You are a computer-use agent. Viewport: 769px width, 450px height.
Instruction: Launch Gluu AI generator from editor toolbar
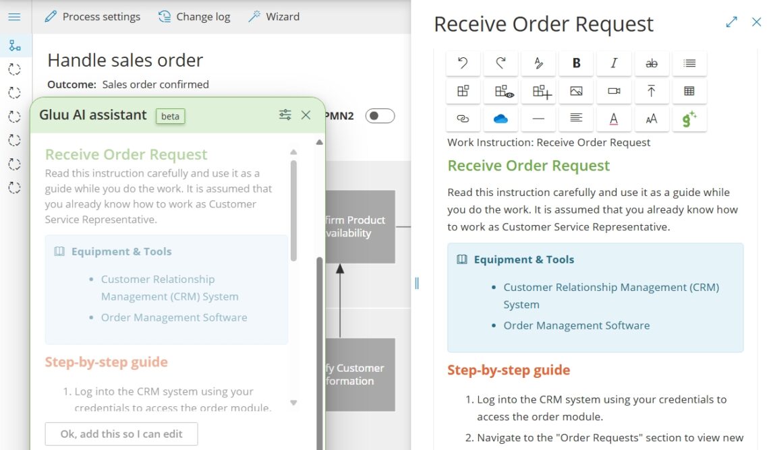click(x=689, y=119)
